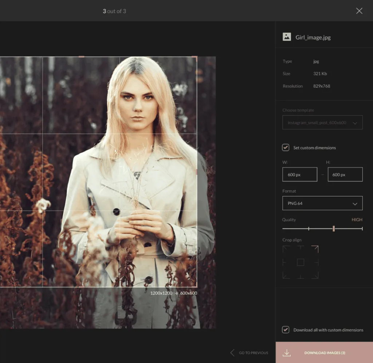The height and width of the screenshot is (363, 373).
Task: Align crop to bottom-right corner
Action: [315, 275]
